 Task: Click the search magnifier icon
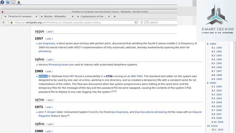148,22
